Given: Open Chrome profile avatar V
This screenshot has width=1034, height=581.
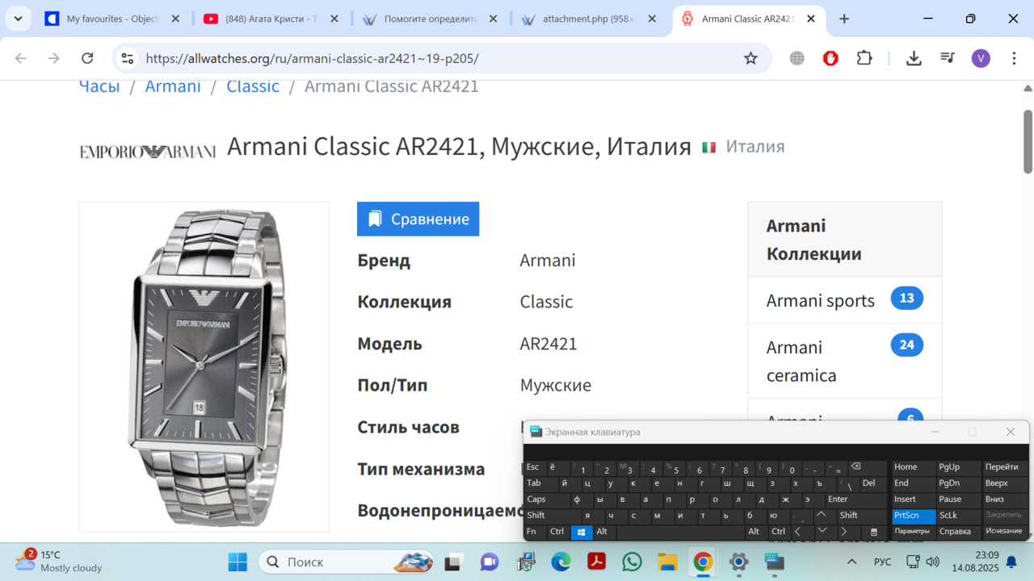Looking at the screenshot, I should pos(981,58).
